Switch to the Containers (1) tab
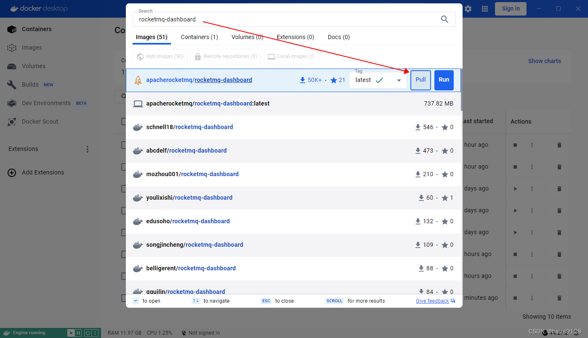This screenshot has width=588, height=338. tap(200, 37)
